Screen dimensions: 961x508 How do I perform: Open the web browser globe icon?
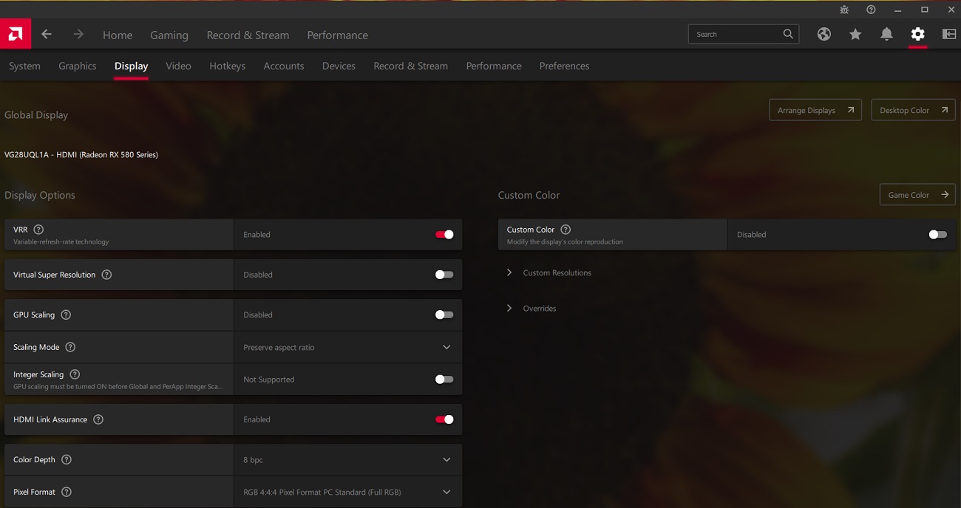[824, 34]
